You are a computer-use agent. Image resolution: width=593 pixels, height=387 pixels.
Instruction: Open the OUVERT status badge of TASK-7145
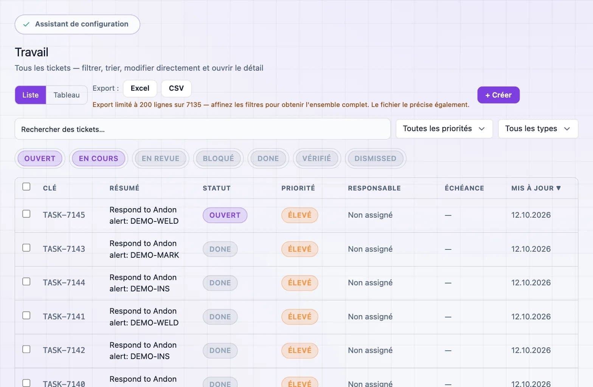(225, 215)
